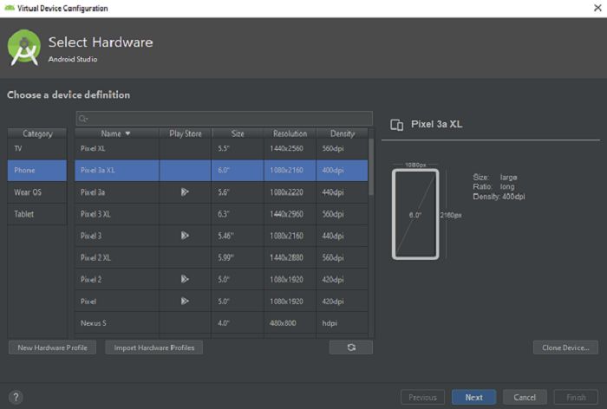Click the Clone Device button
The width and height of the screenshot is (607, 409).
pos(565,347)
